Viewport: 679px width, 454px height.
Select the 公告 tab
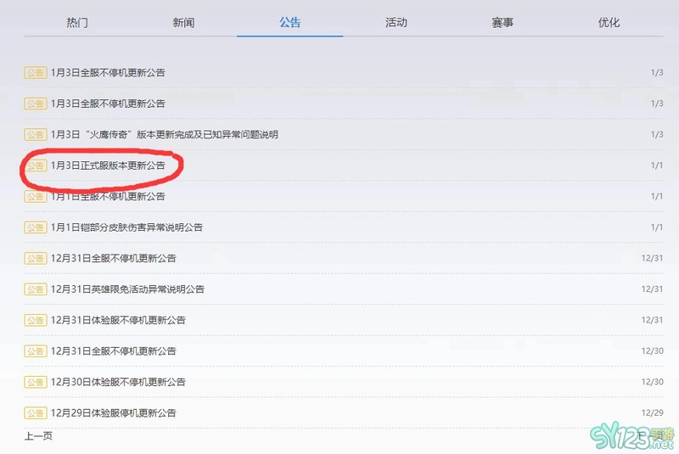click(x=289, y=23)
